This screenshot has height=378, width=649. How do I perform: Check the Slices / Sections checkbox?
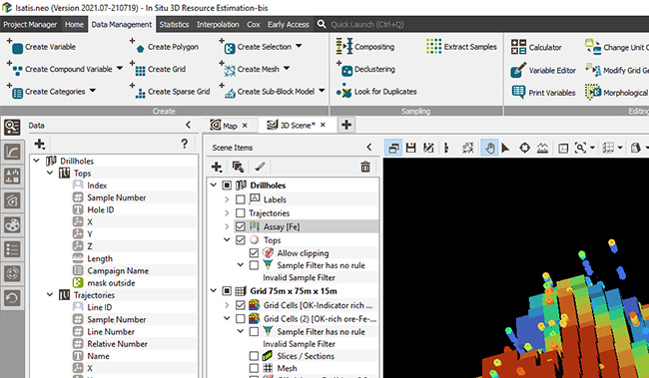pos(255,356)
